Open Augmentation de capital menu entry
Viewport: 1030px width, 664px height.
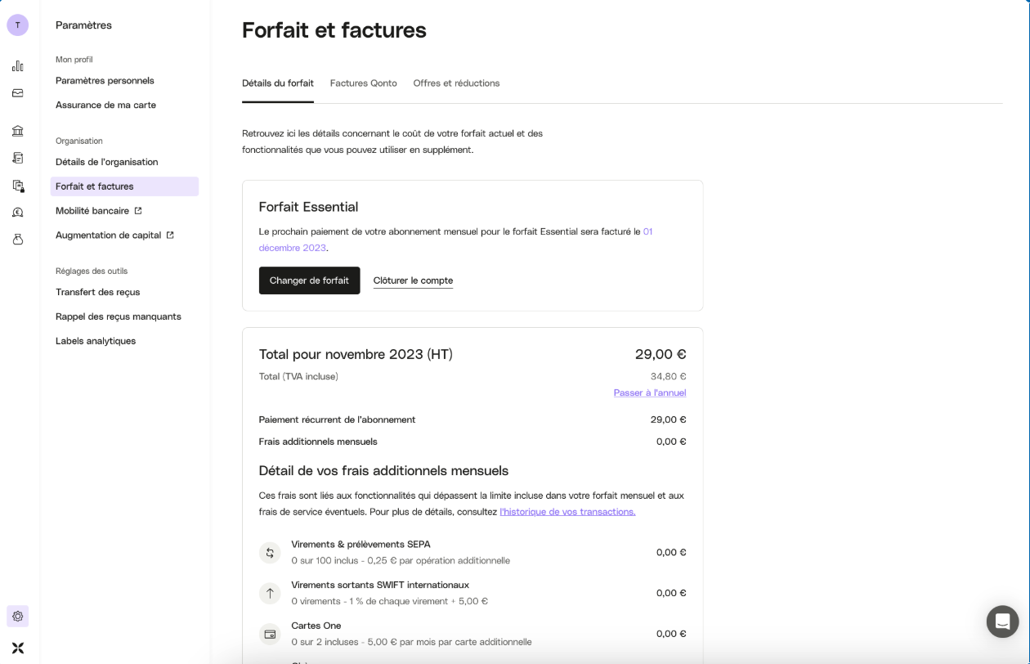tap(109, 236)
